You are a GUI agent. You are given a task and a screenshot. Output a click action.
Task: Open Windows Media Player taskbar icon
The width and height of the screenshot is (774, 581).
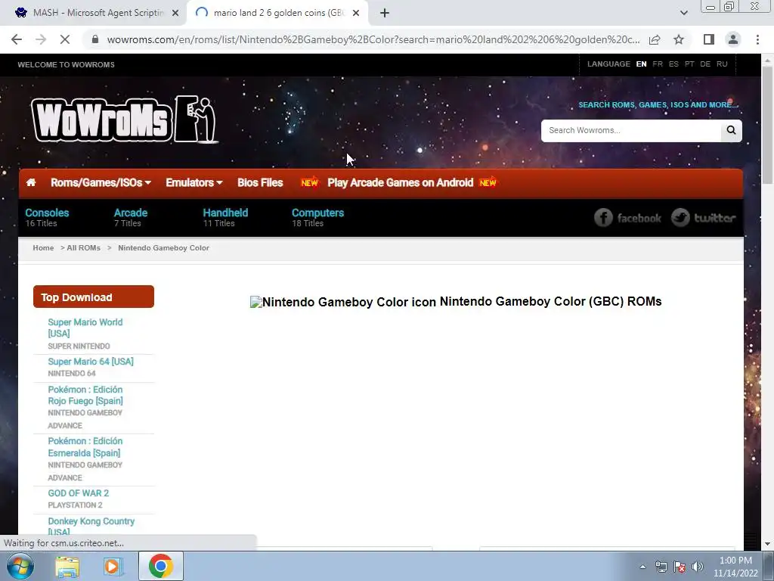tap(113, 567)
